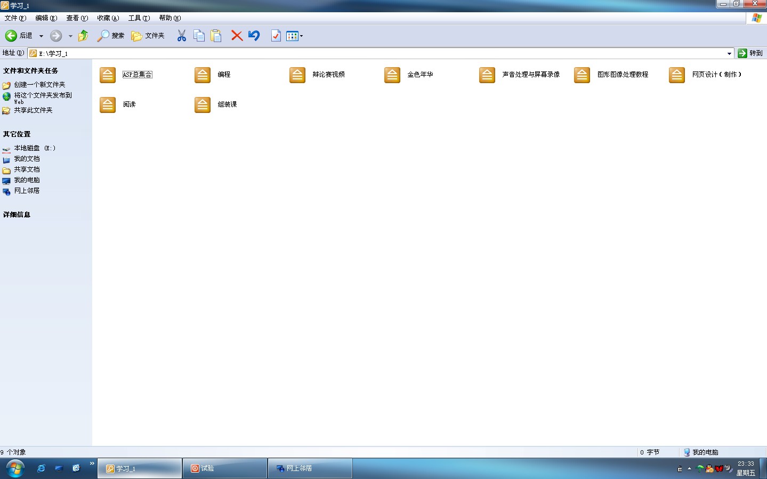Select the 阅读 folder icon
The width and height of the screenshot is (767, 479).
[108, 104]
